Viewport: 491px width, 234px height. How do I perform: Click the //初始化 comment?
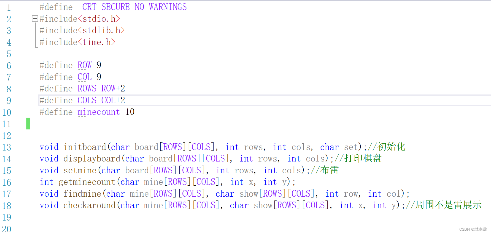[x=387, y=147]
